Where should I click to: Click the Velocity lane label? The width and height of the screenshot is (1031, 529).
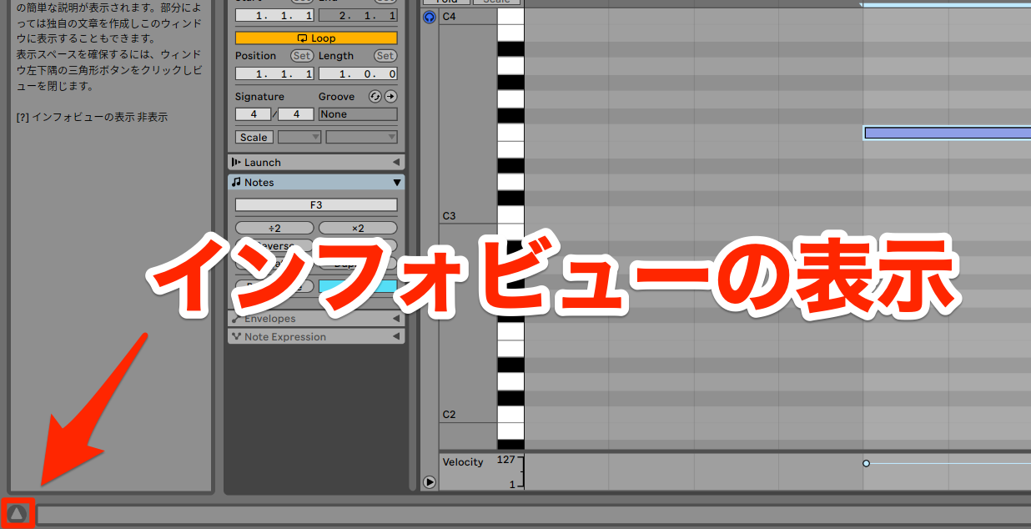point(463,462)
